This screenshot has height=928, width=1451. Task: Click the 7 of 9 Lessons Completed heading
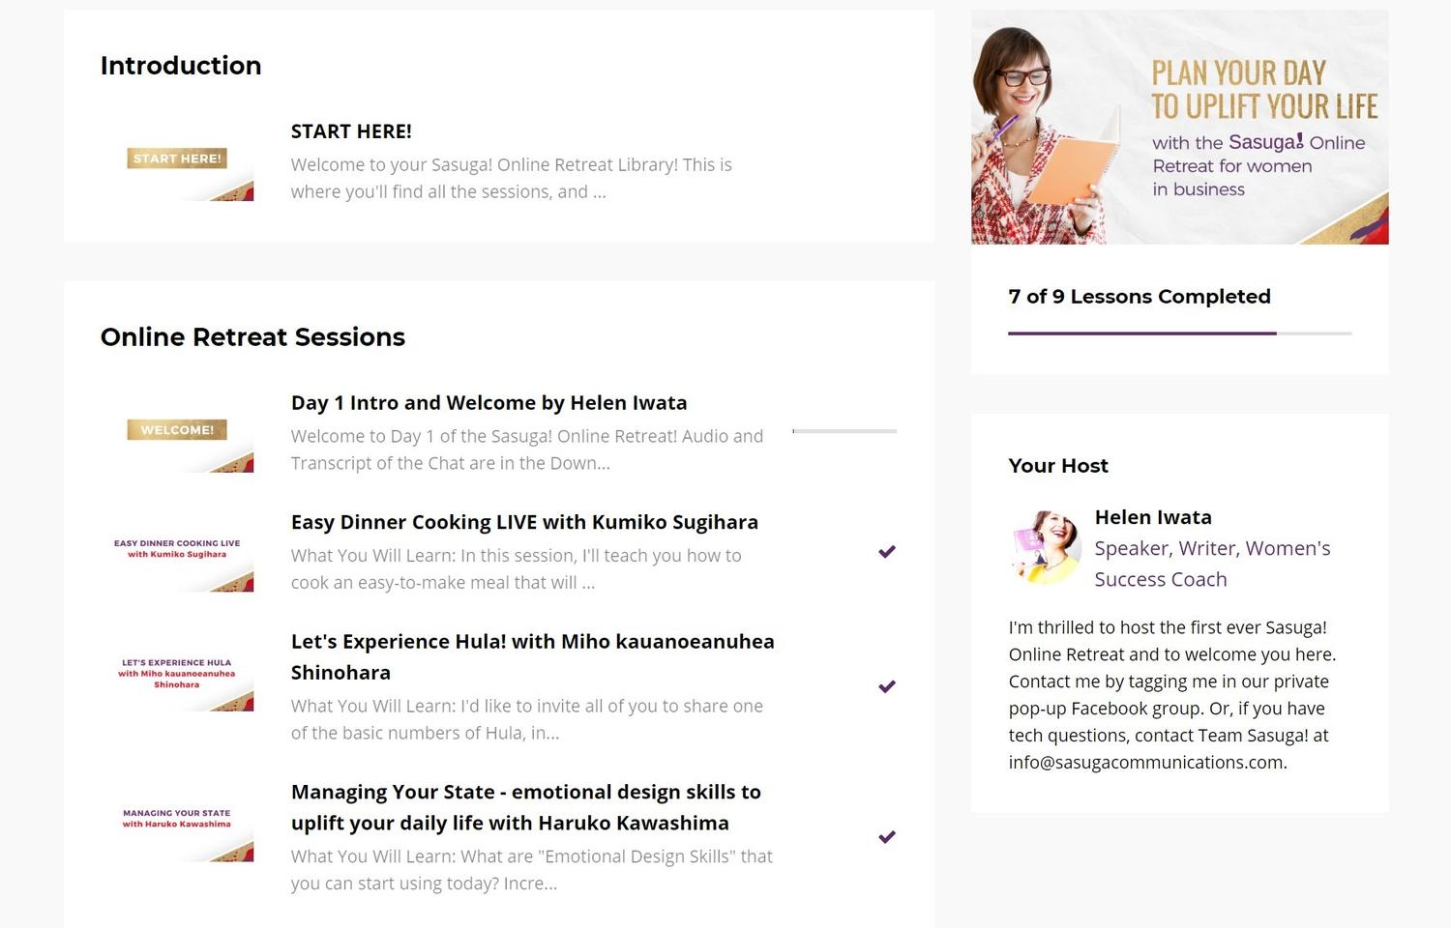pyautogui.click(x=1140, y=297)
